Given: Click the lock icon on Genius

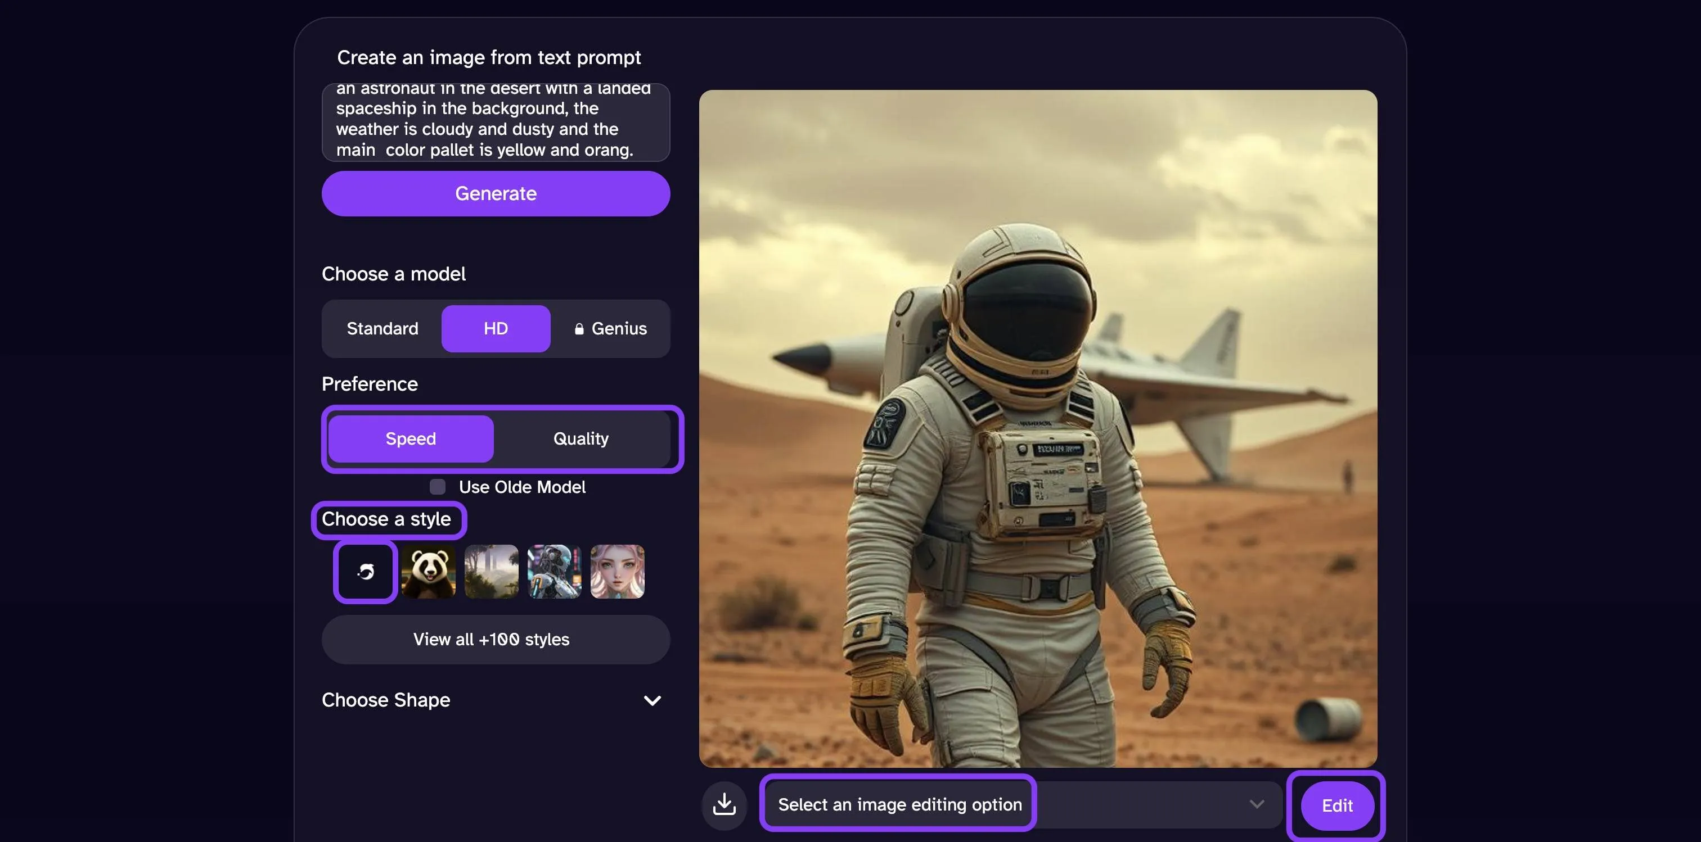Looking at the screenshot, I should (x=579, y=329).
